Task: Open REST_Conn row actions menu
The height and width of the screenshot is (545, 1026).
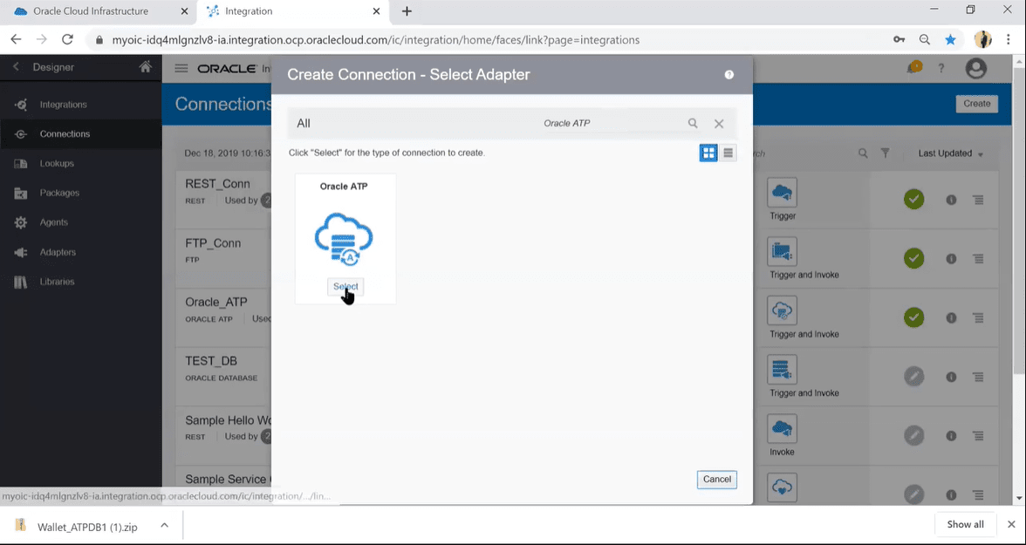Action: point(978,200)
